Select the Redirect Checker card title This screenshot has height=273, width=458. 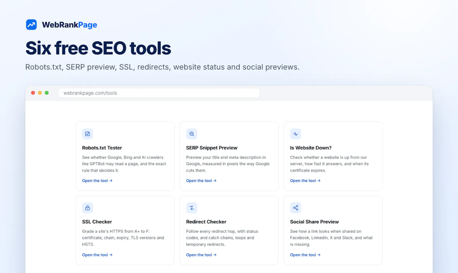[206, 222]
